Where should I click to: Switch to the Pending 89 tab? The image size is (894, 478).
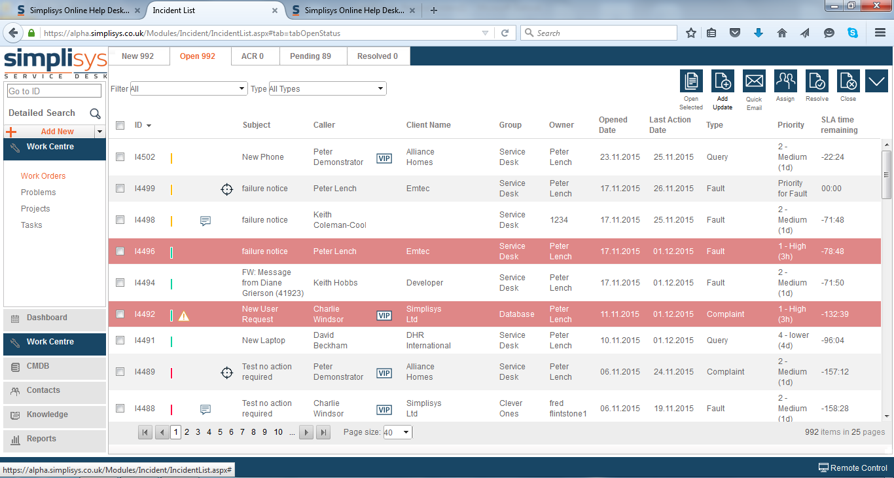click(x=310, y=56)
